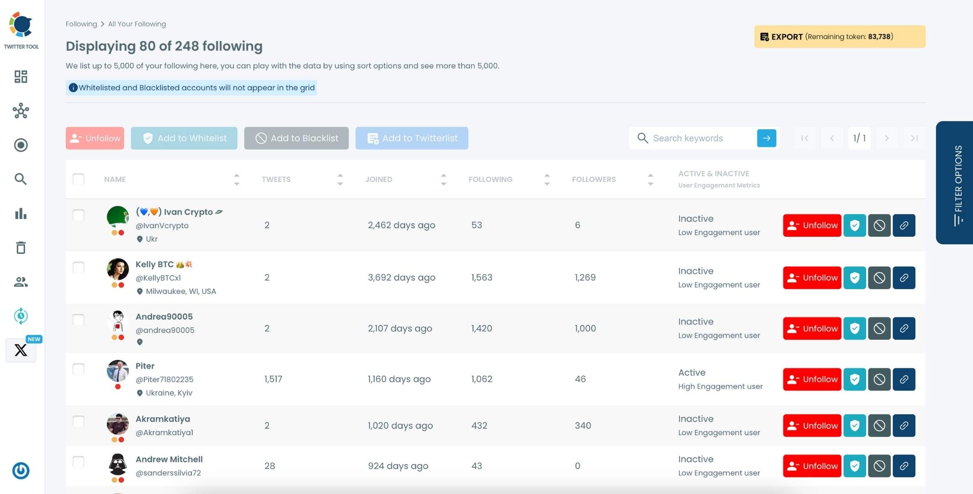Open the dashboard icon in sidebar
The height and width of the screenshot is (494, 973).
pos(21,77)
